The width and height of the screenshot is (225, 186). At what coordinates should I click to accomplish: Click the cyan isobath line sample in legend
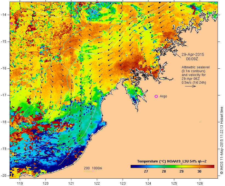pyautogui.click(x=89, y=171)
